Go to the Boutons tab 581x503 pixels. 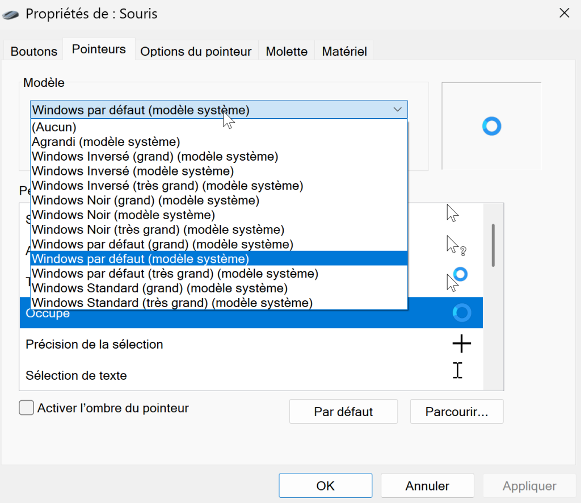click(x=34, y=51)
